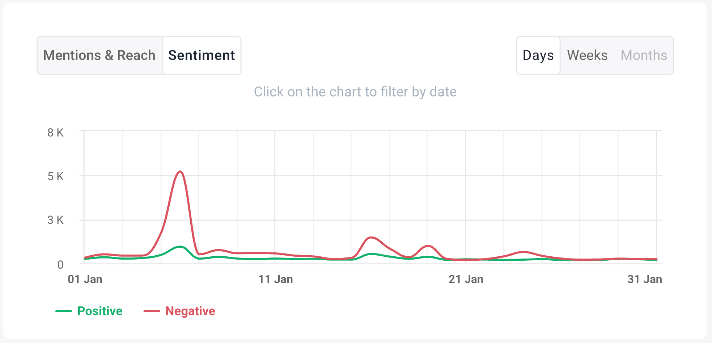Click the small green positive peak
The width and height of the screenshot is (712, 343).
coord(180,247)
